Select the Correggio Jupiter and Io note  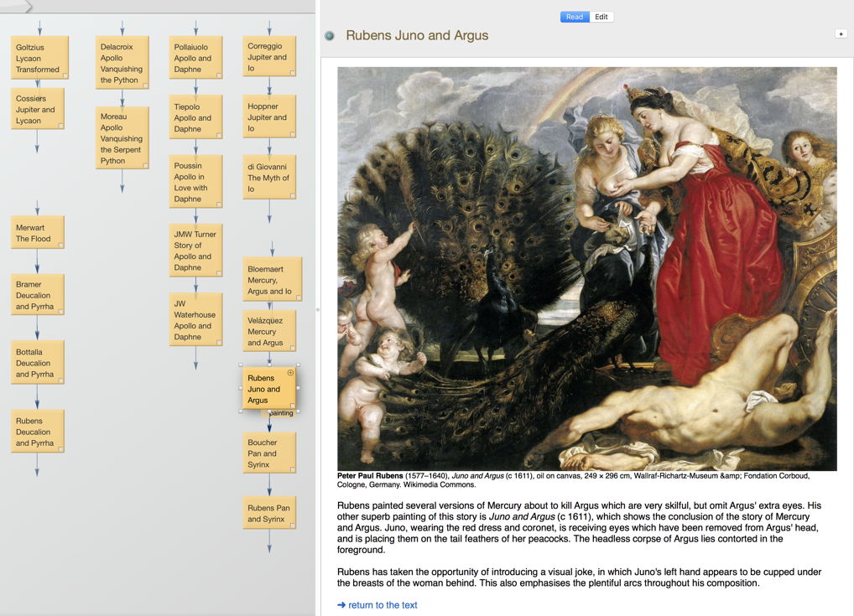269,57
